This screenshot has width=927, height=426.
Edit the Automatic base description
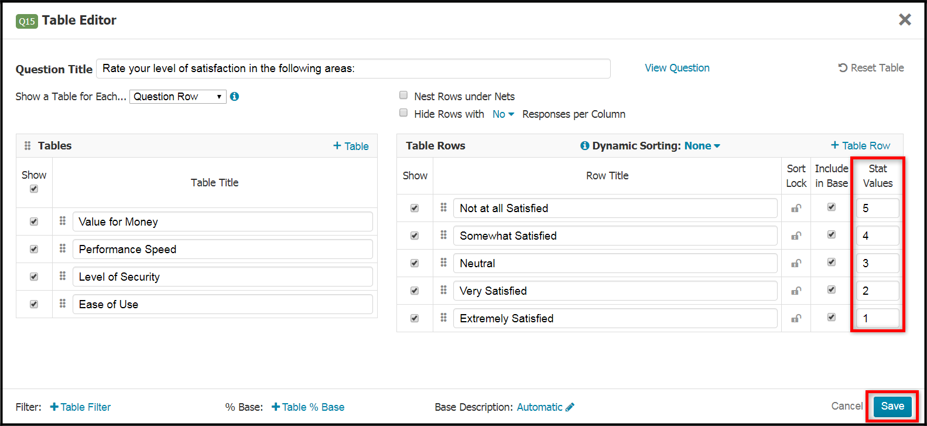point(546,407)
